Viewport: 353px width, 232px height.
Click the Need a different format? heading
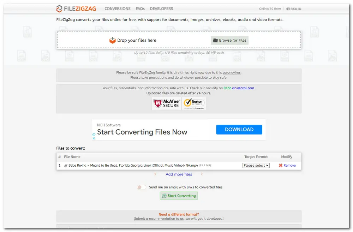(x=179, y=214)
